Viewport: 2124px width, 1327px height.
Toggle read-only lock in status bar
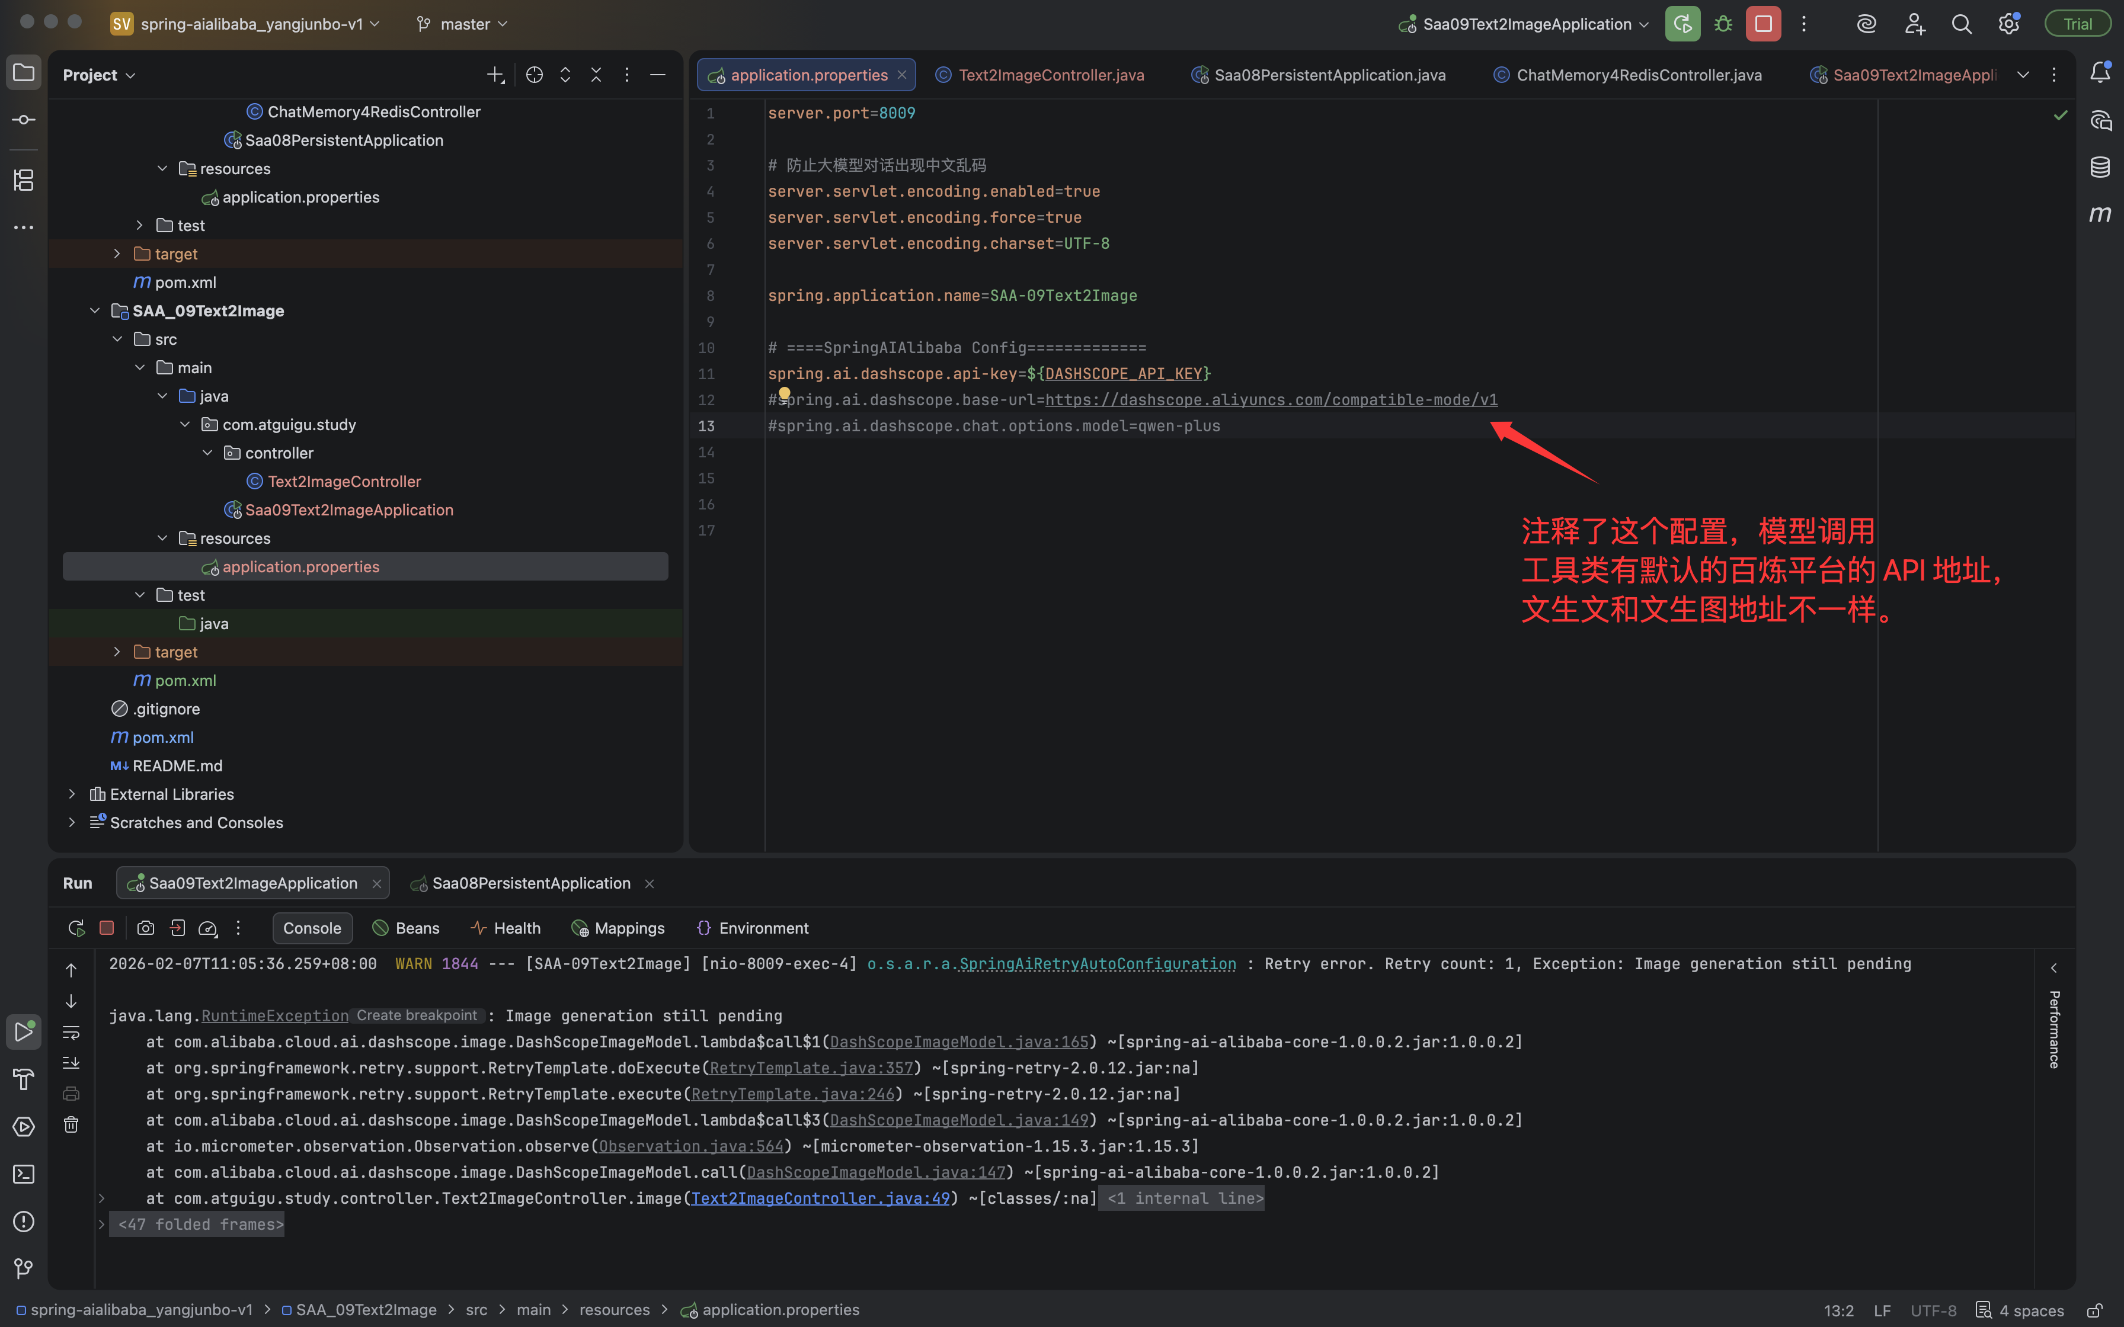[2094, 1309]
